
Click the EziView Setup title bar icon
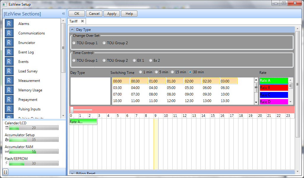[5, 4]
